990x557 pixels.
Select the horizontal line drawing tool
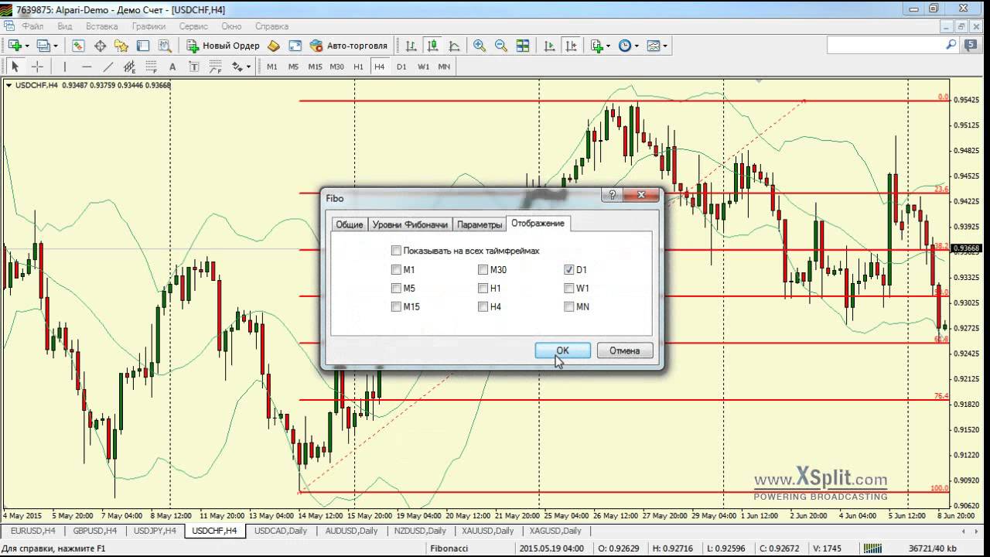tap(87, 67)
